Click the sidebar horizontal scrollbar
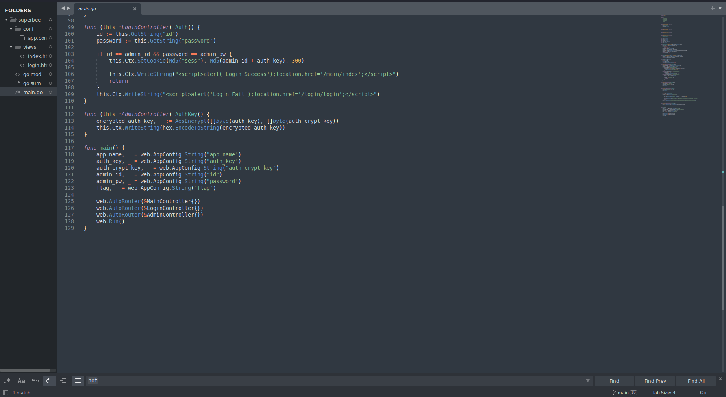 tap(25, 370)
